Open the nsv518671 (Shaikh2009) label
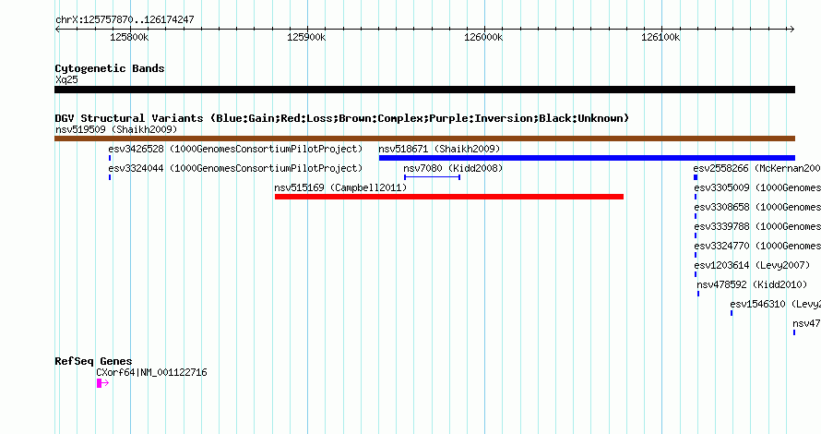Image resolution: width=821 pixels, height=434 pixels. 439,149
